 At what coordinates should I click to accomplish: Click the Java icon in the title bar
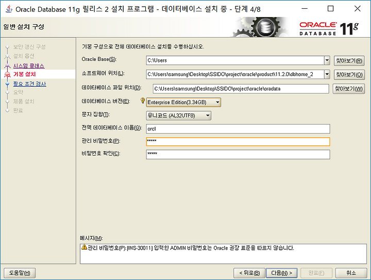point(9,9)
